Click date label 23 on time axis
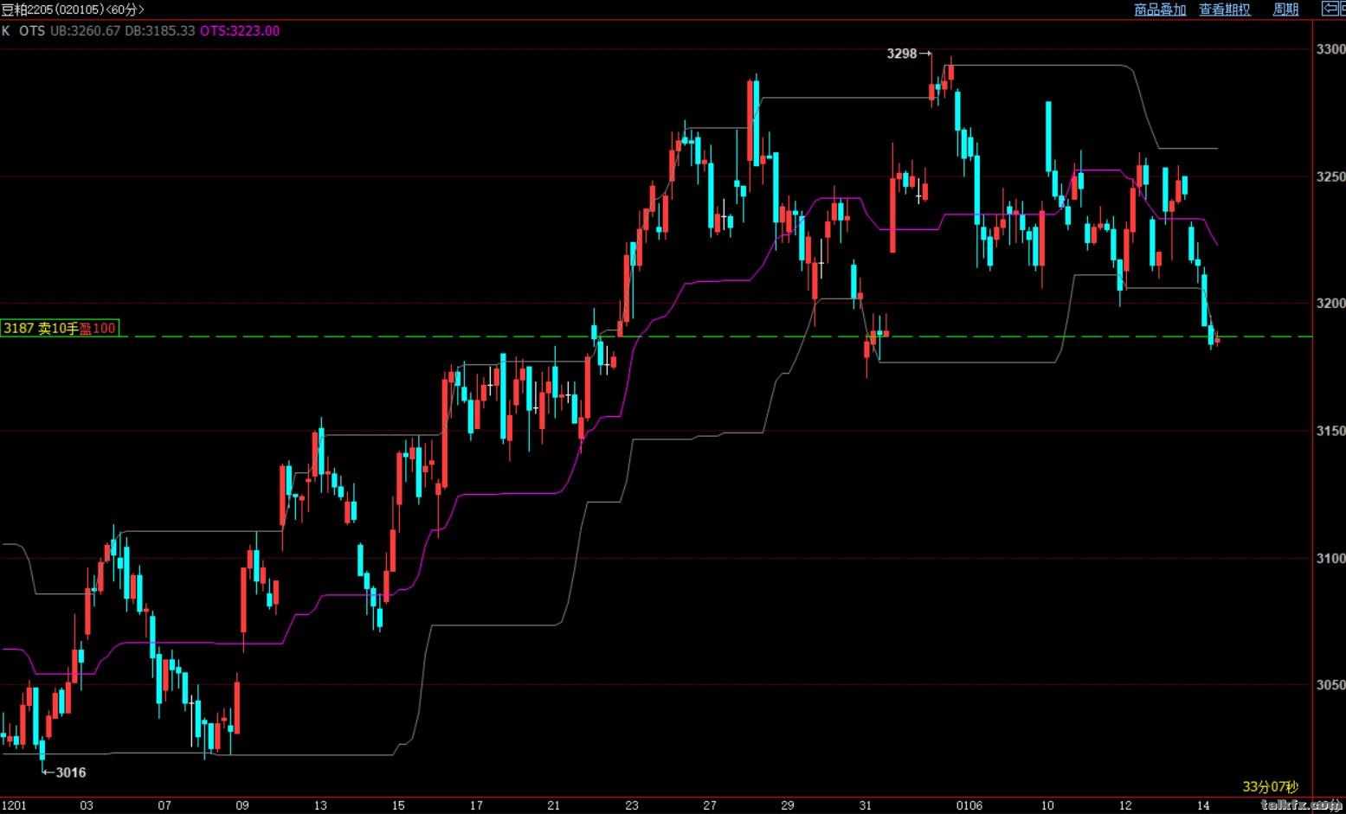The height and width of the screenshot is (814, 1346). [632, 805]
